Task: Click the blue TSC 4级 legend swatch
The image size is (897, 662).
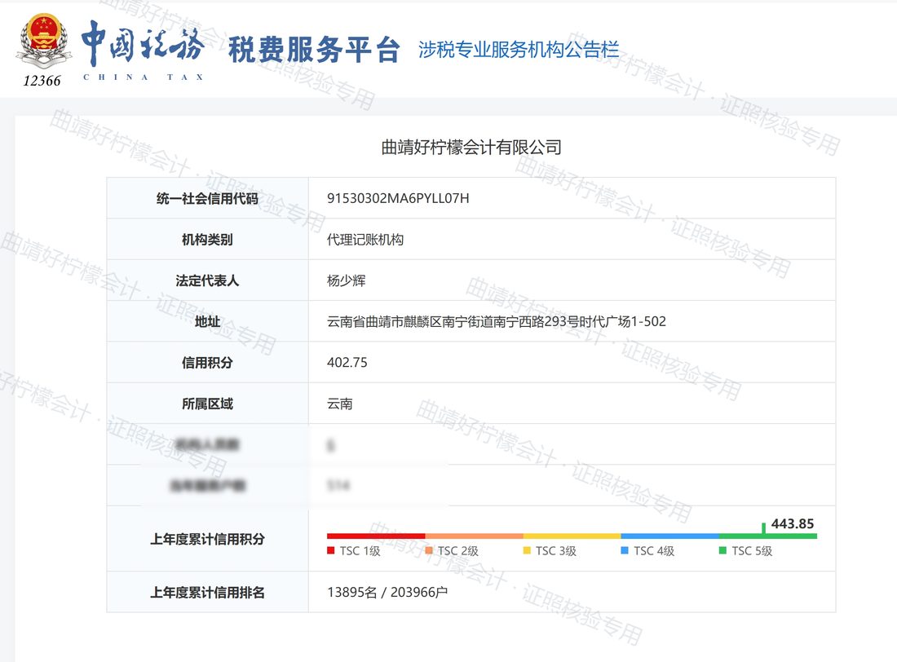Action: (625, 550)
